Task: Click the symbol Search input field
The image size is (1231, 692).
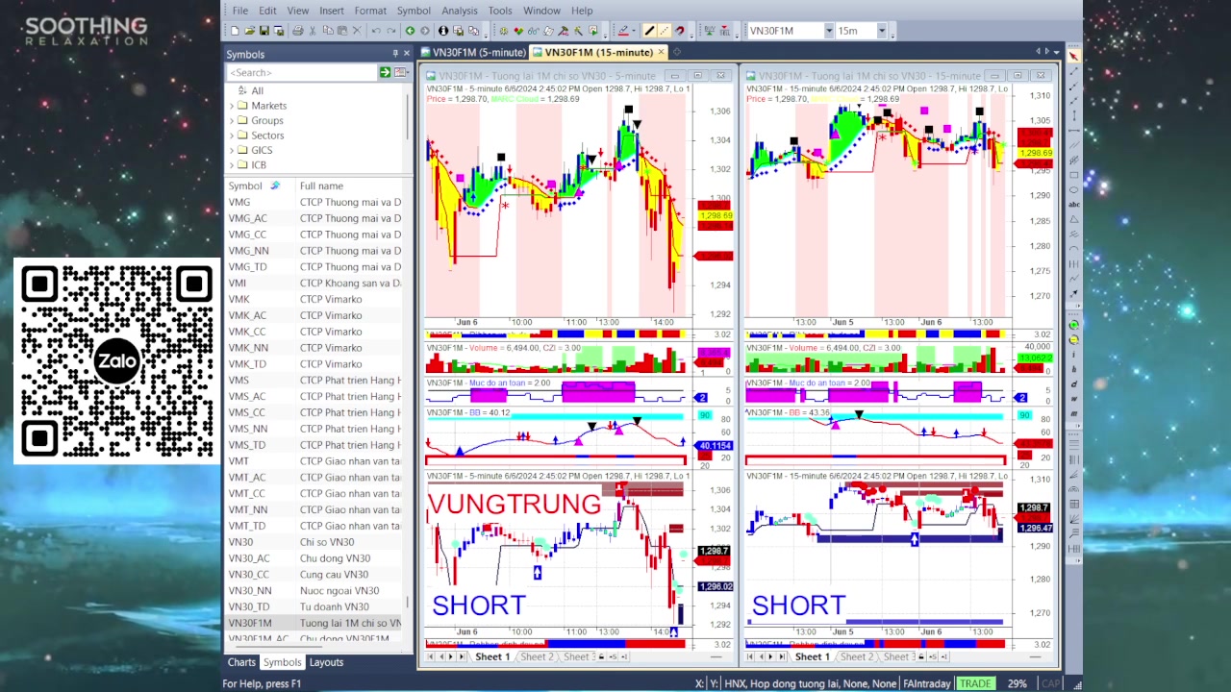Action: coord(301,72)
